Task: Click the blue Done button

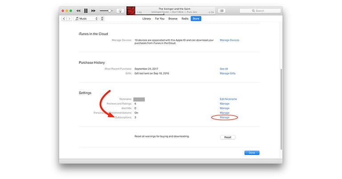Action: pyautogui.click(x=252, y=153)
